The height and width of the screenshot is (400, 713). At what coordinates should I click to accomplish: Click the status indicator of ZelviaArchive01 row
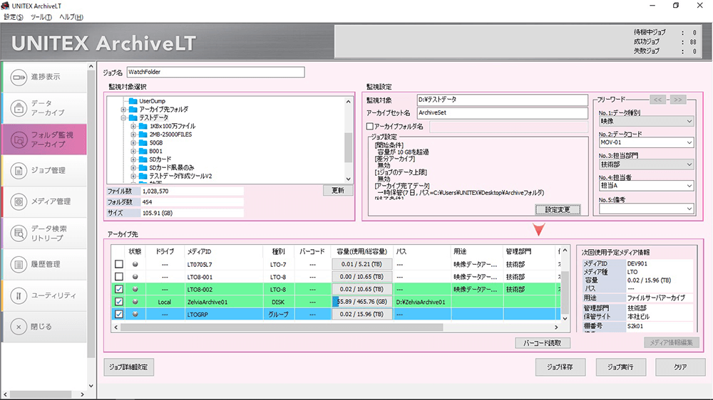(x=135, y=302)
